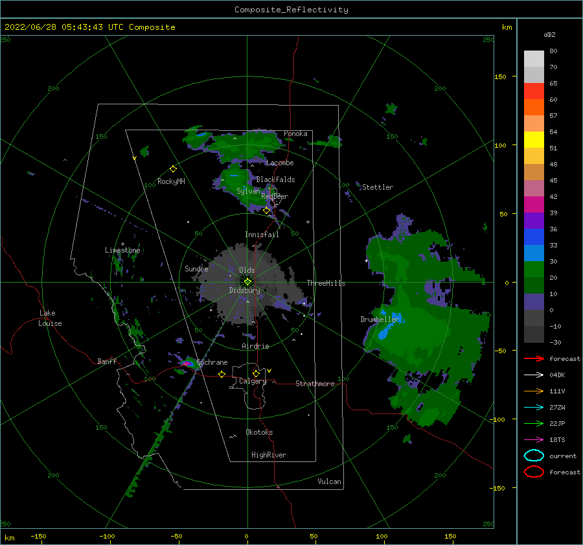The width and height of the screenshot is (583, 545).
Task: Select the light blue 33-30 dBZ swatch
Action: [x=534, y=253]
